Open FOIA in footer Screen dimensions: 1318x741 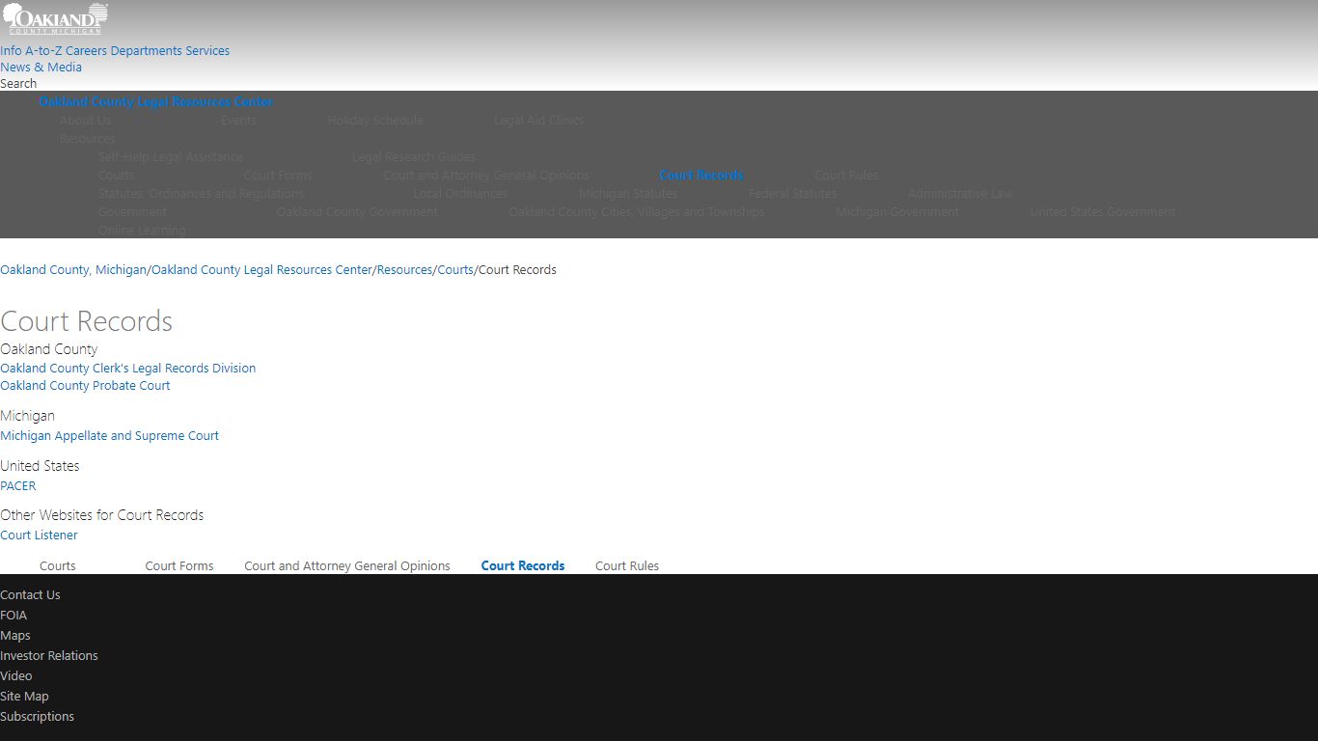point(14,616)
